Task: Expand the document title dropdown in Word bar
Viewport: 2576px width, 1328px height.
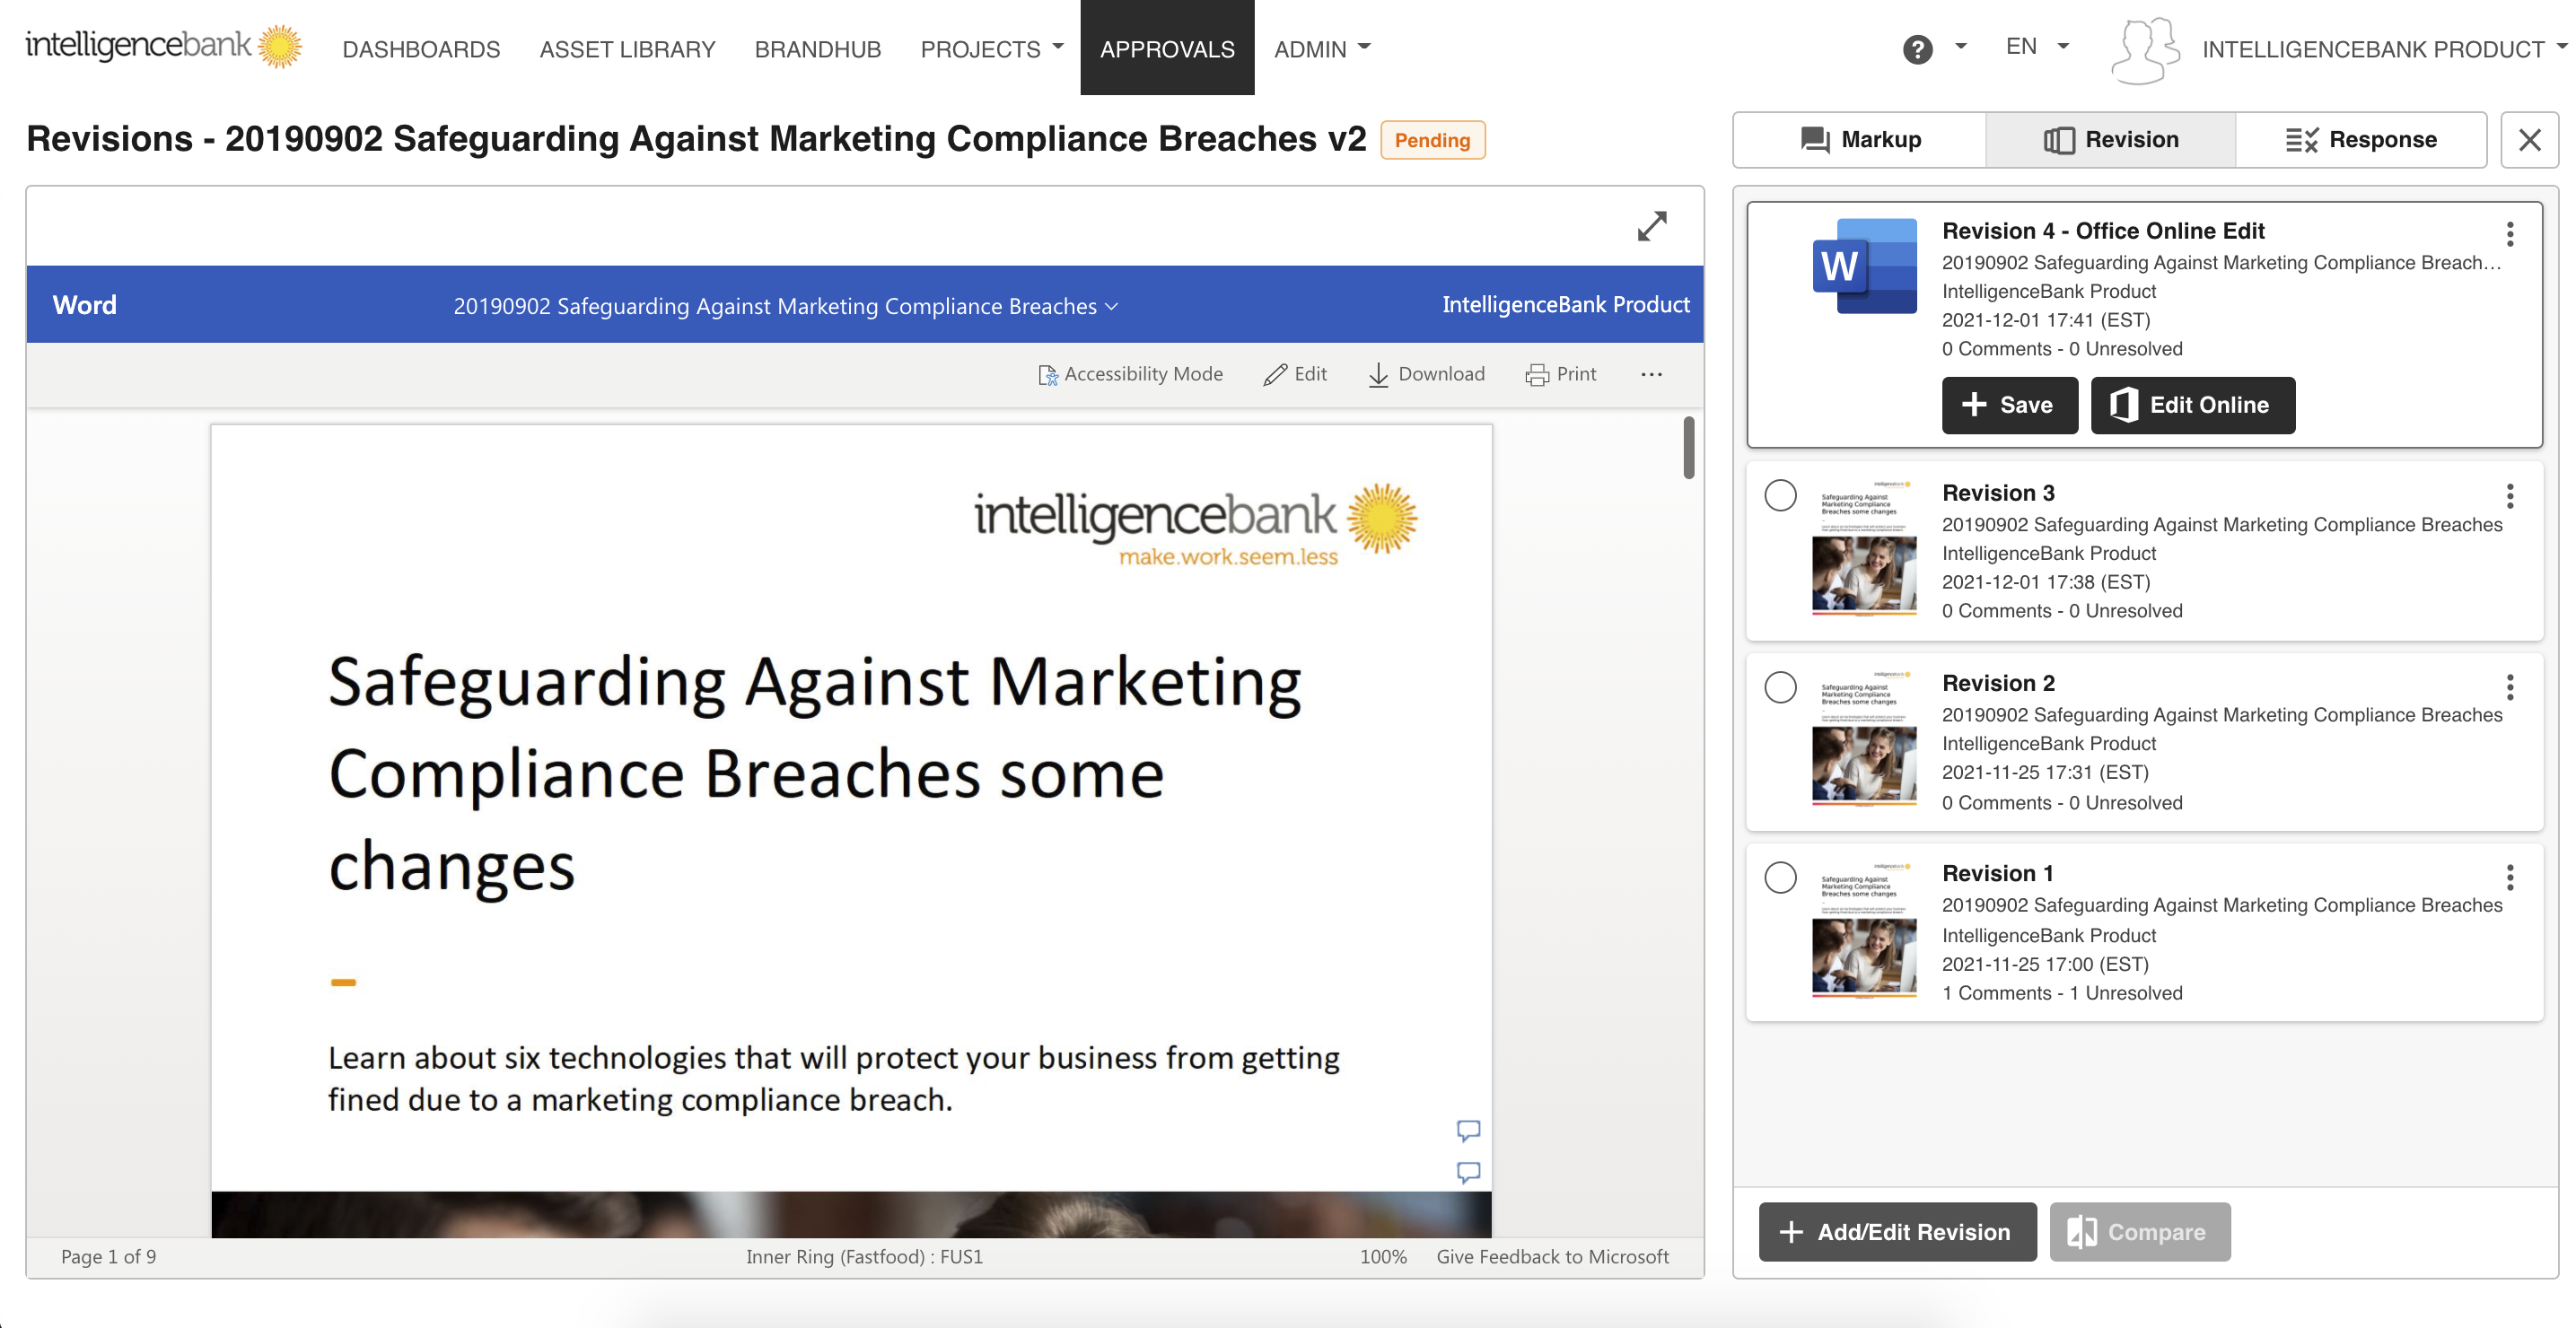Action: click(x=1111, y=306)
